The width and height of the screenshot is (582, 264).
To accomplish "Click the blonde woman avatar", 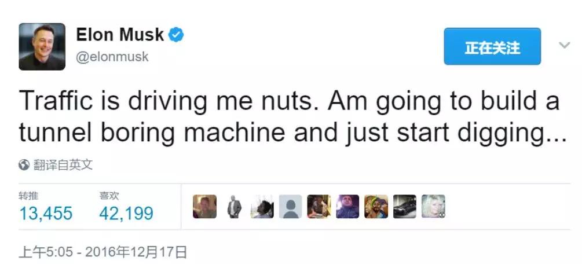I will pyautogui.click(x=433, y=207).
